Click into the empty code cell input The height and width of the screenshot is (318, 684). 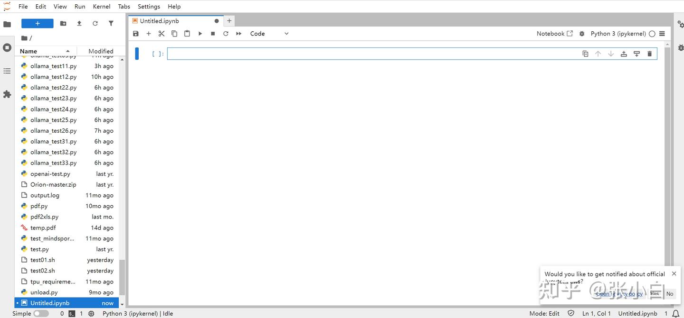click(373, 54)
